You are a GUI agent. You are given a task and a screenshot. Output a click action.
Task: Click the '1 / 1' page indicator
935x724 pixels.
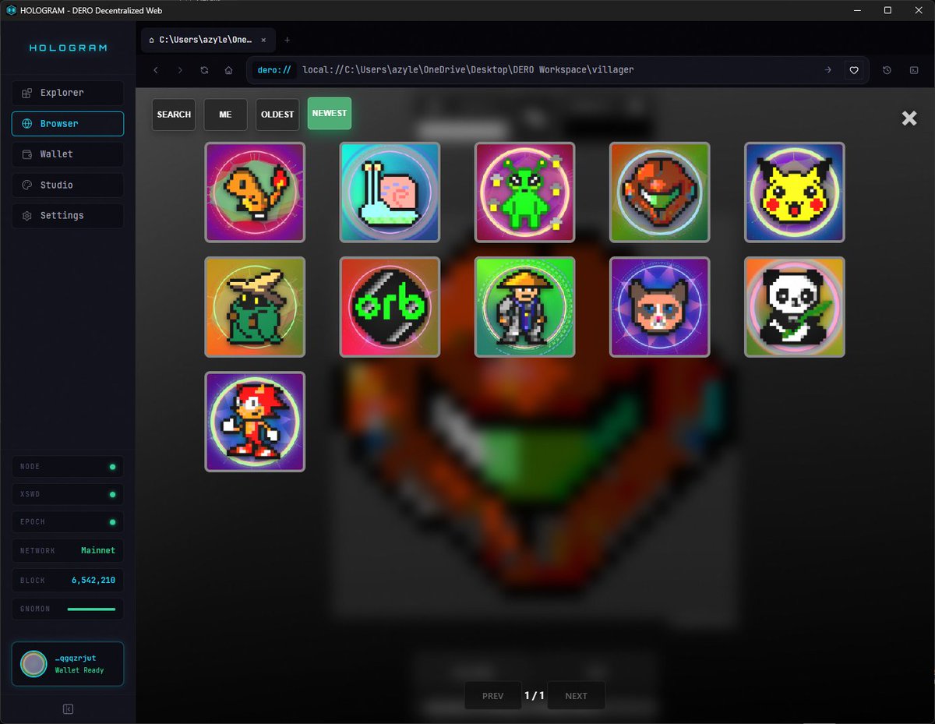535,696
